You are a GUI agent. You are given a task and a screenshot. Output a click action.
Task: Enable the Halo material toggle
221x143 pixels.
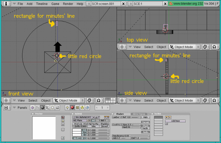(145, 117)
